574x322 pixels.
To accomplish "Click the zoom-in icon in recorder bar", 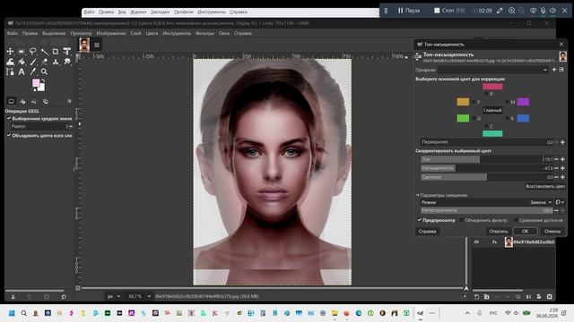I will 511,11.
